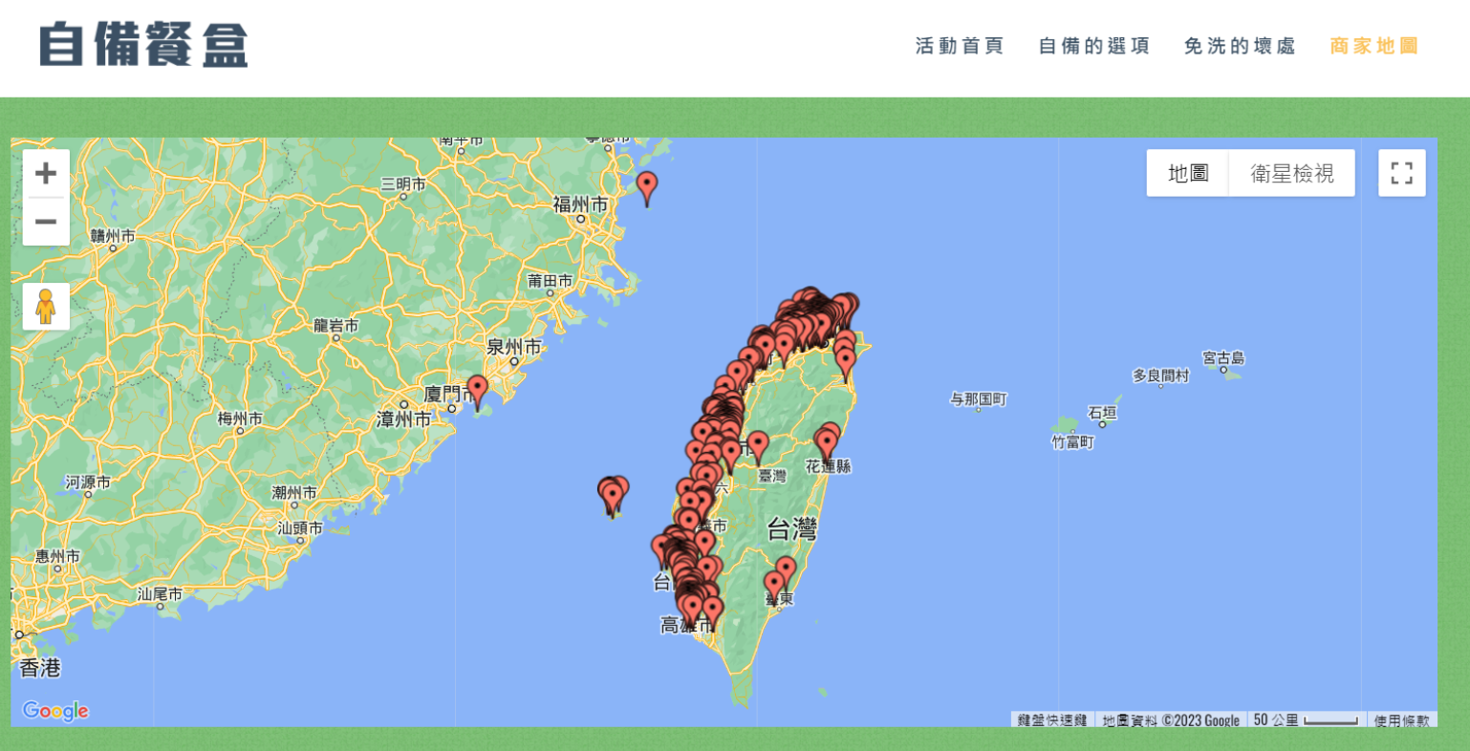Viewport: 1470px width, 751px height.
Task: Open 自備的選項 page
Action: [1093, 46]
